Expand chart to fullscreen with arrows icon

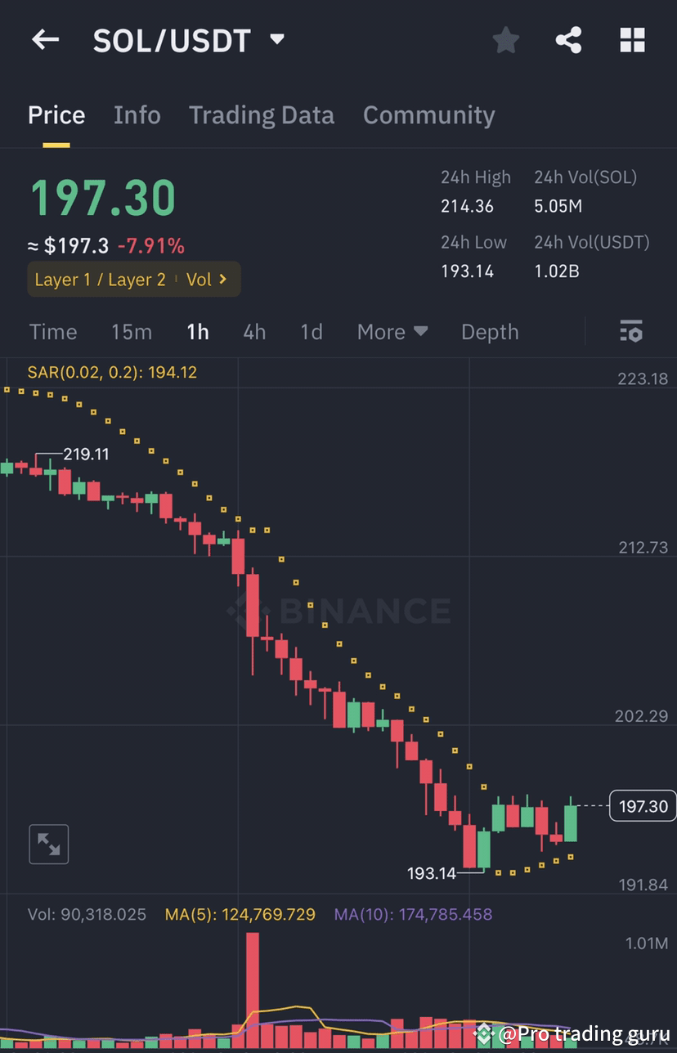pyautogui.click(x=48, y=844)
